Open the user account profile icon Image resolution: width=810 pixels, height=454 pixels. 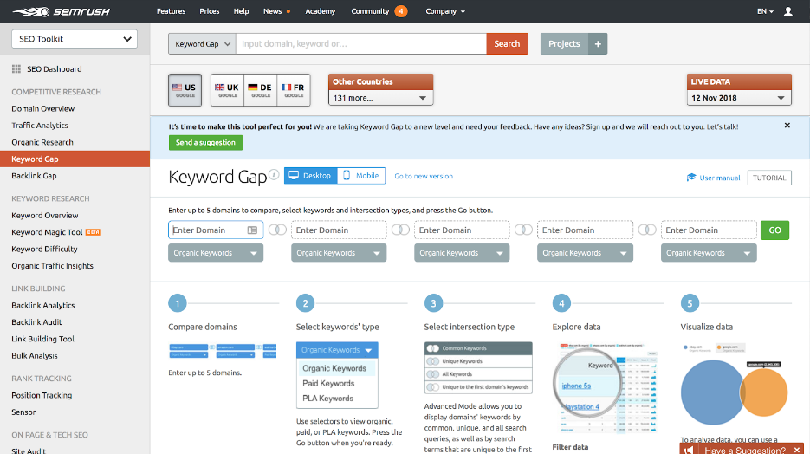click(787, 12)
